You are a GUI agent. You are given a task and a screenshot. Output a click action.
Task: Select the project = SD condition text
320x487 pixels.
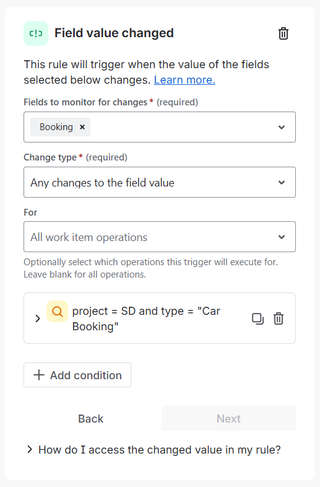click(146, 318)
